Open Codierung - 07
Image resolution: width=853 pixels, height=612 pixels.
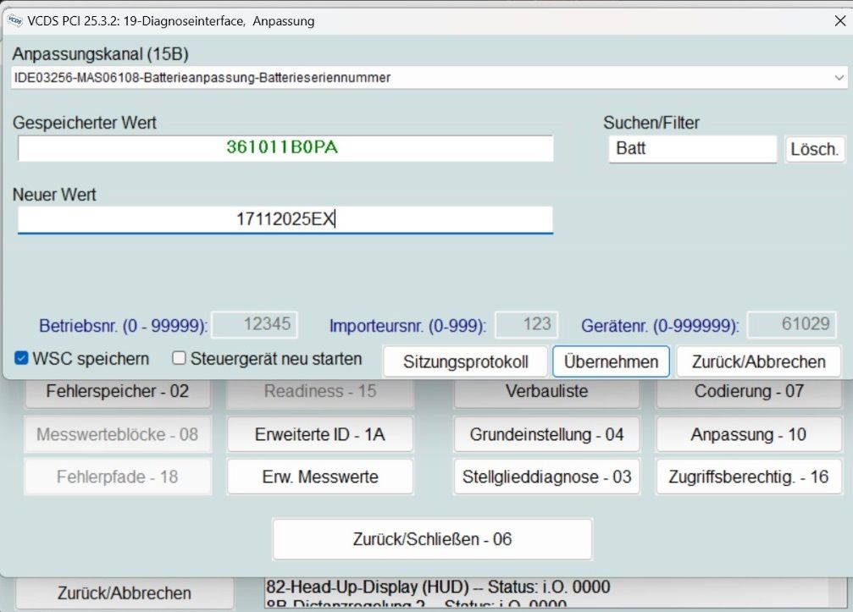pos(749,392)
